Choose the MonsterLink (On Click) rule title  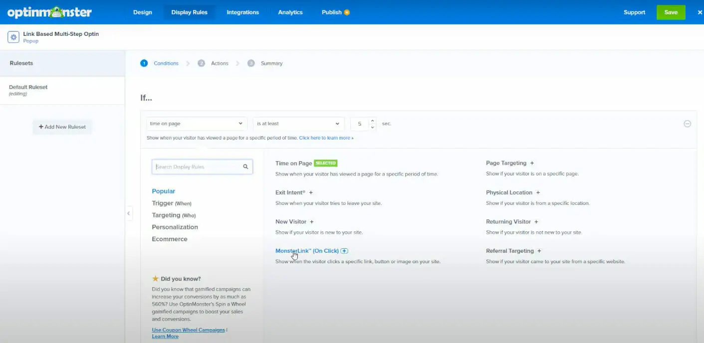[307, 251]
